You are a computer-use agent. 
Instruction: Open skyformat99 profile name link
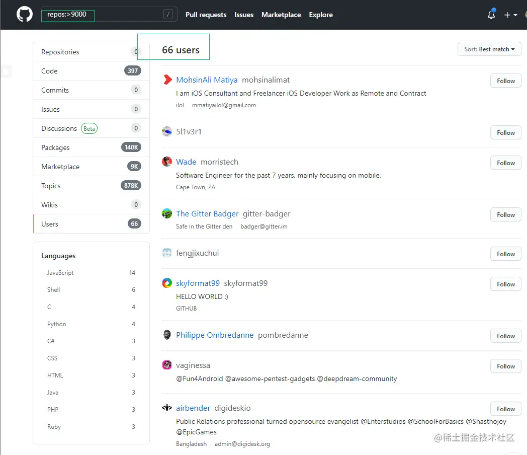coord(198,283)
